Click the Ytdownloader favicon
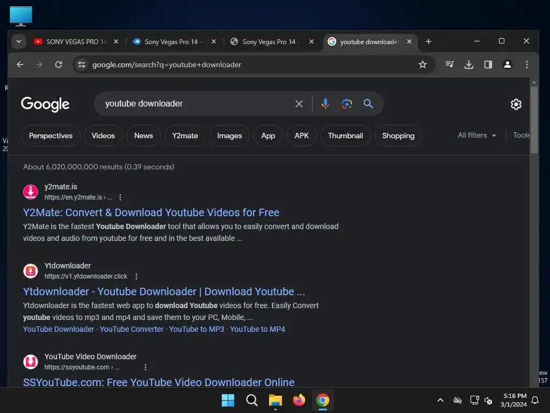 [x=31, y=271]
